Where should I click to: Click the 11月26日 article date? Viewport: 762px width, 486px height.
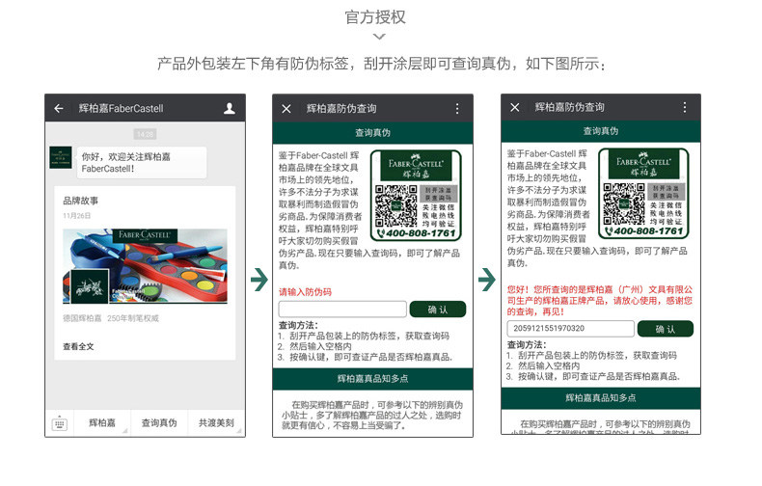coord(76,216)
